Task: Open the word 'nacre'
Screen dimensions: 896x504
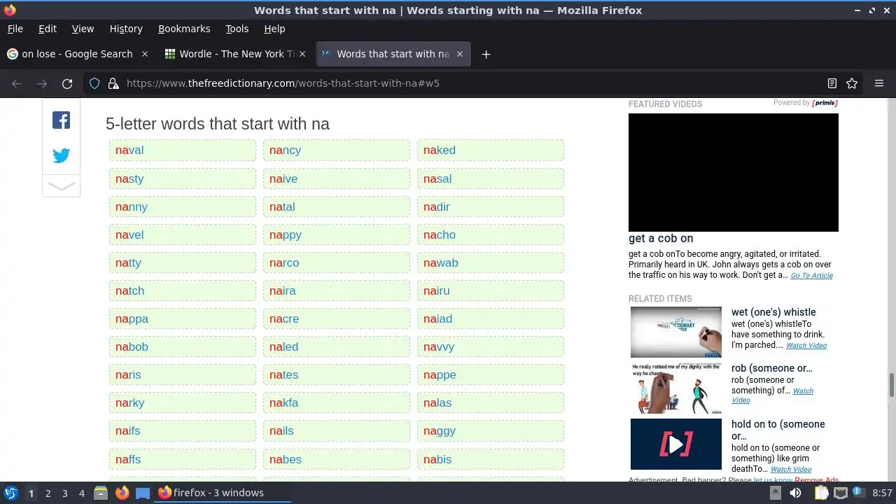Action: (284, 318)
